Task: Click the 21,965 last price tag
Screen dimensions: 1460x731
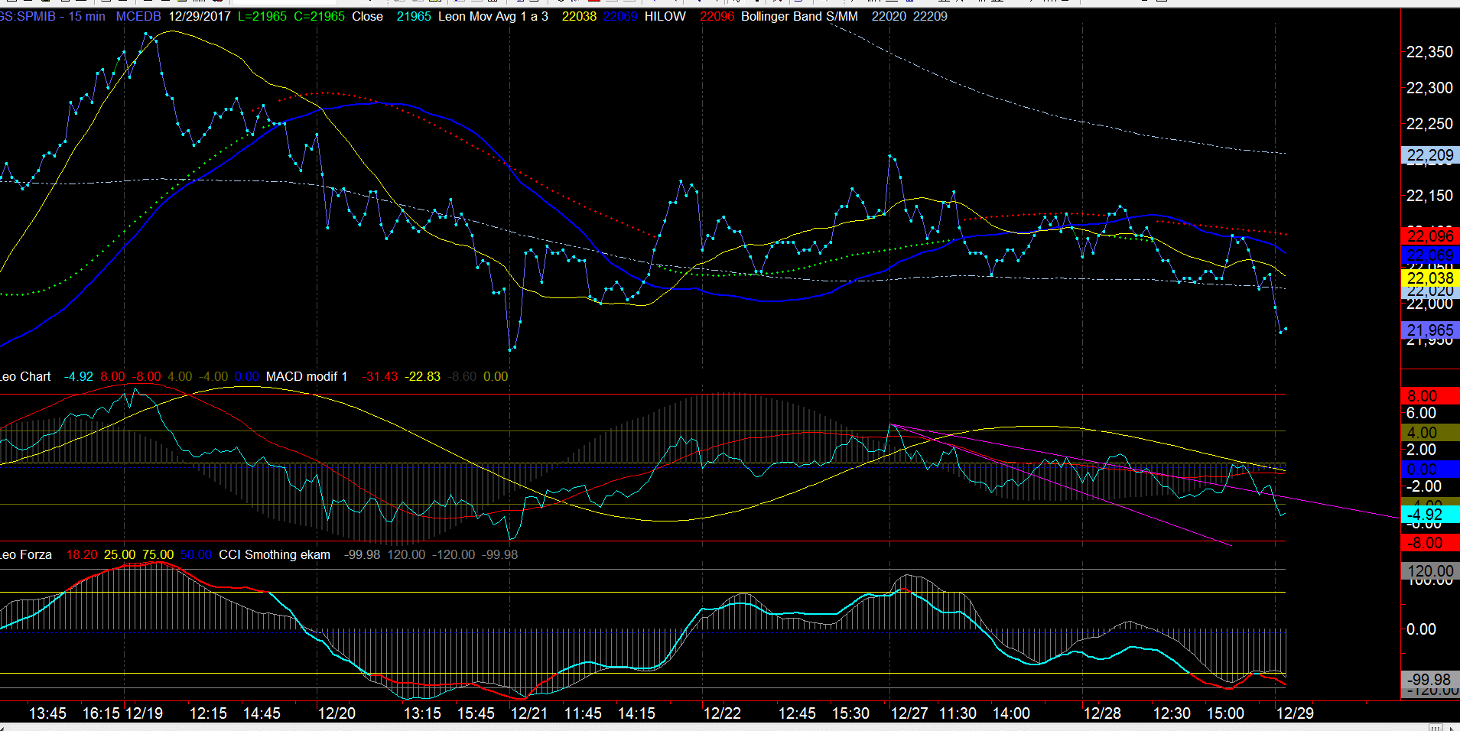Action: coord(1429,330)
